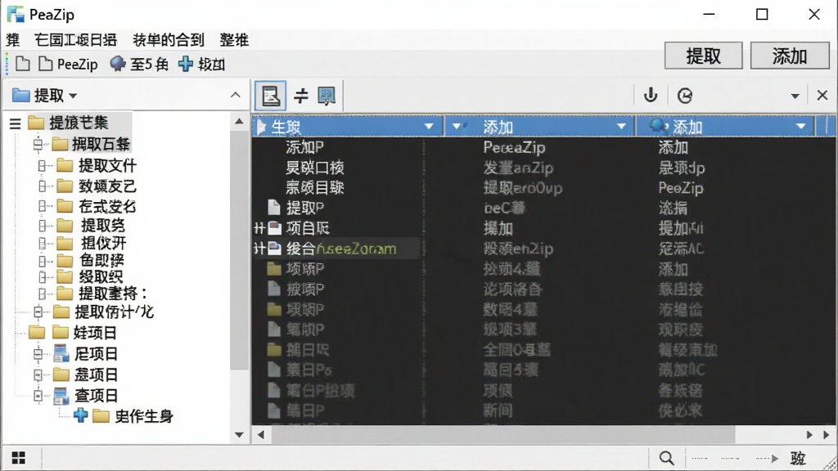Select the details view icon button
This screenshot has width=838, height=471.
tap(270, 96)
